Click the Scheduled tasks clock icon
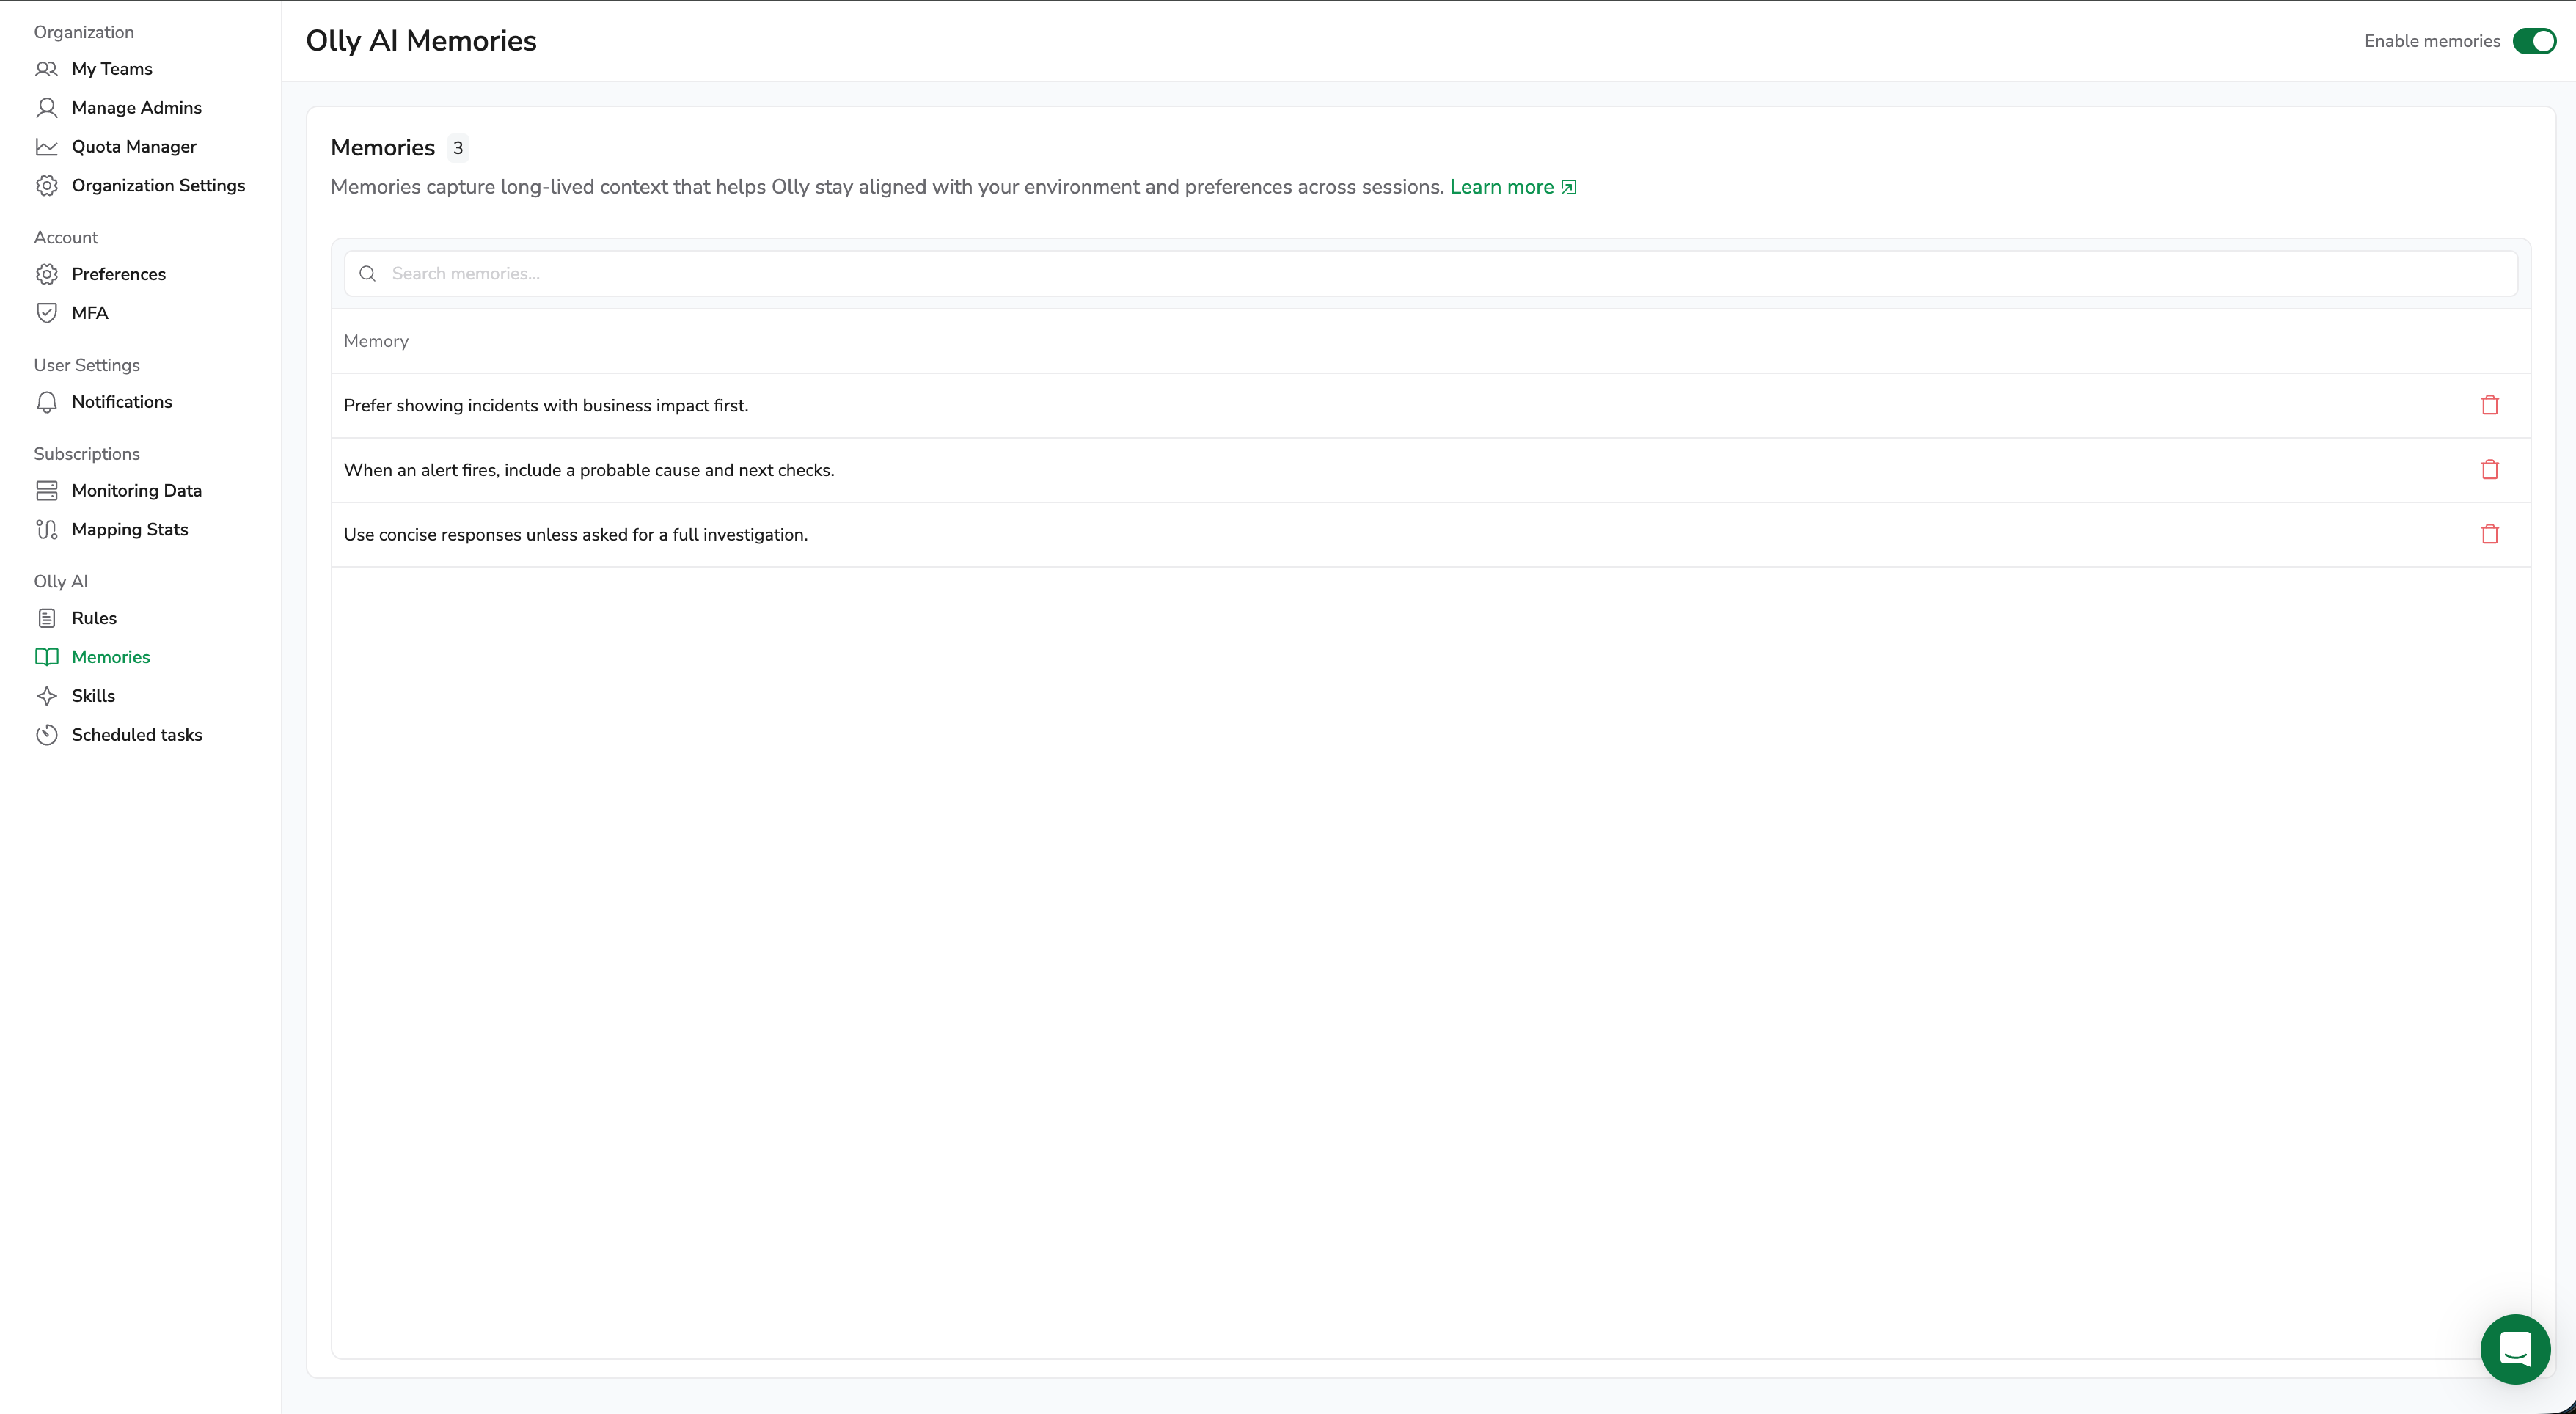This screenshot has width=2576, height=1414. coord(47,735)
